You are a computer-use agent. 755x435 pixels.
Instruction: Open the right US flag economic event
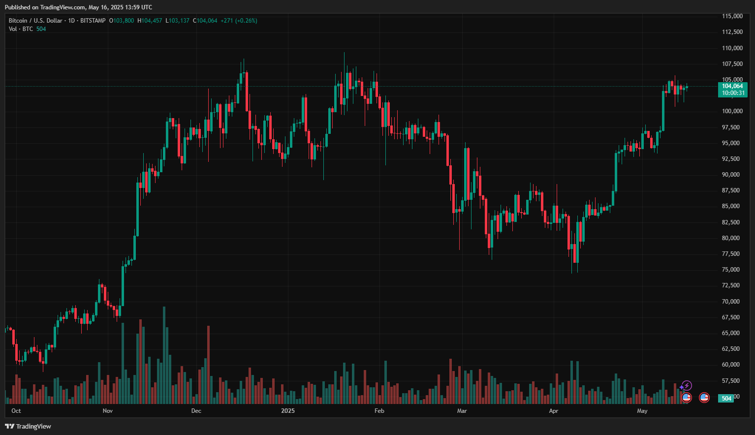(x=704, y=397)
